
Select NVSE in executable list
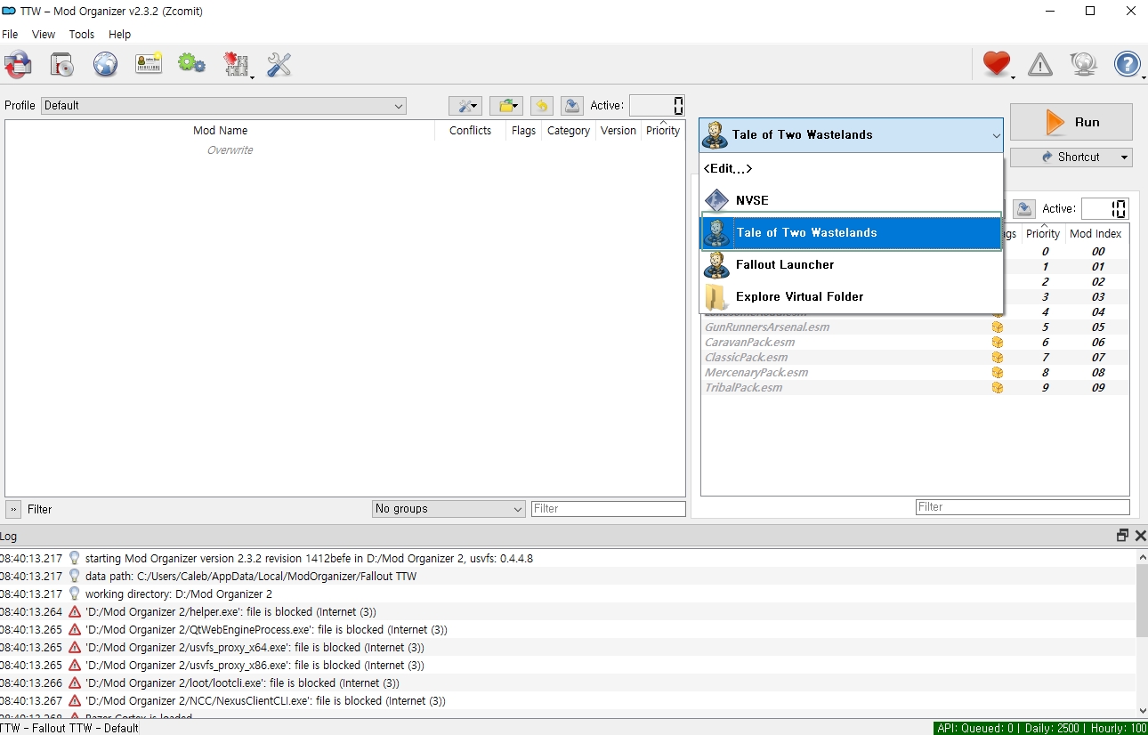852,200
